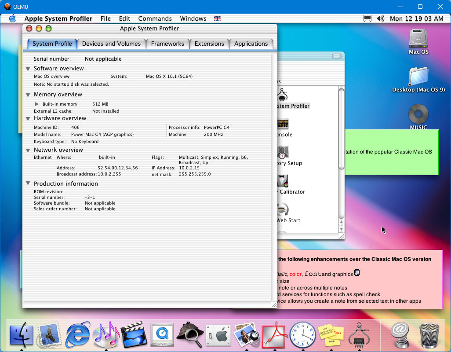Collapse the Hardware overview section
The width and height of the screenshot is (451, 352).
(x=28, y=119)
